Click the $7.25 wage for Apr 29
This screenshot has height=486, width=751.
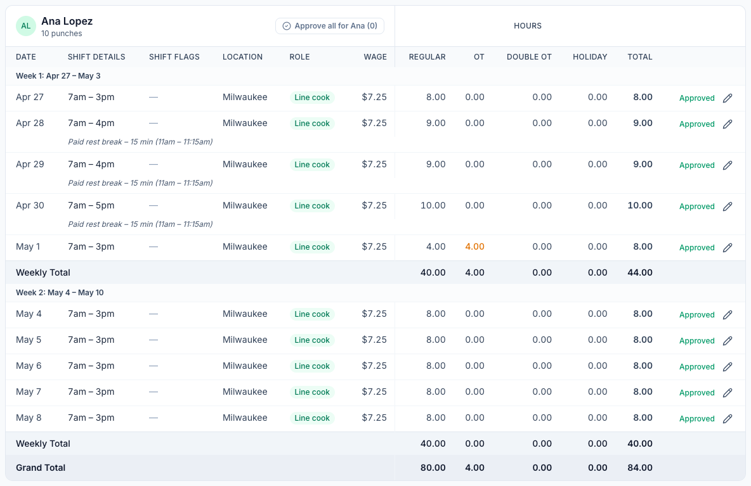coord(374,164)
